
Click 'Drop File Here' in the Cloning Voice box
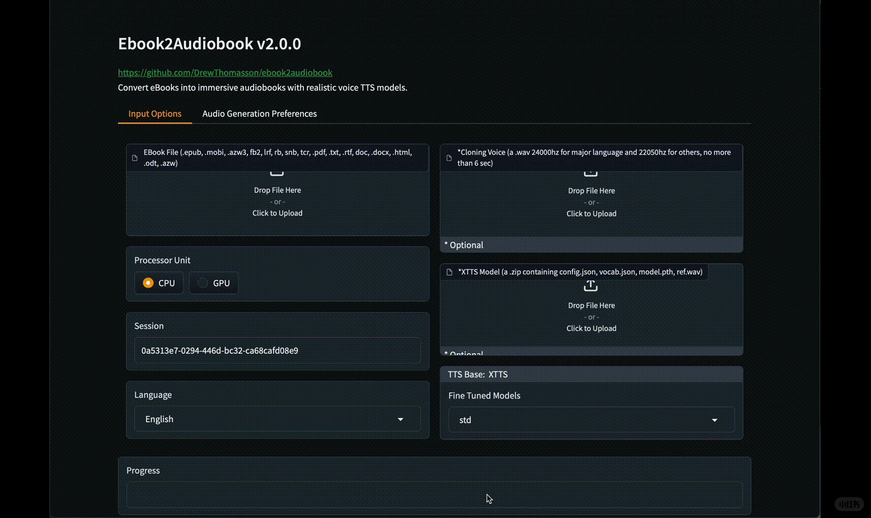pos(591,190)
